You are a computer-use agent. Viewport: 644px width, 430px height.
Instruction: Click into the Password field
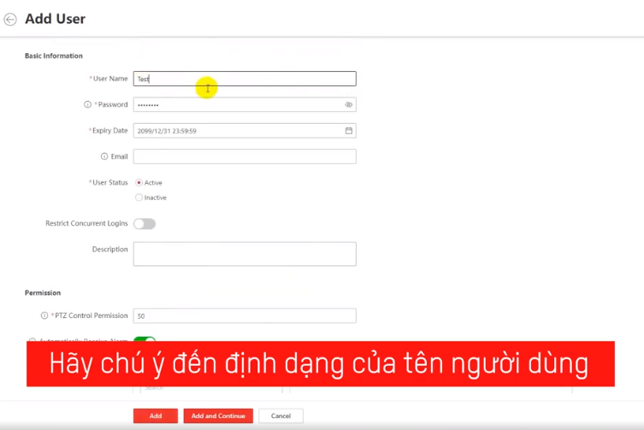(245, 105)
